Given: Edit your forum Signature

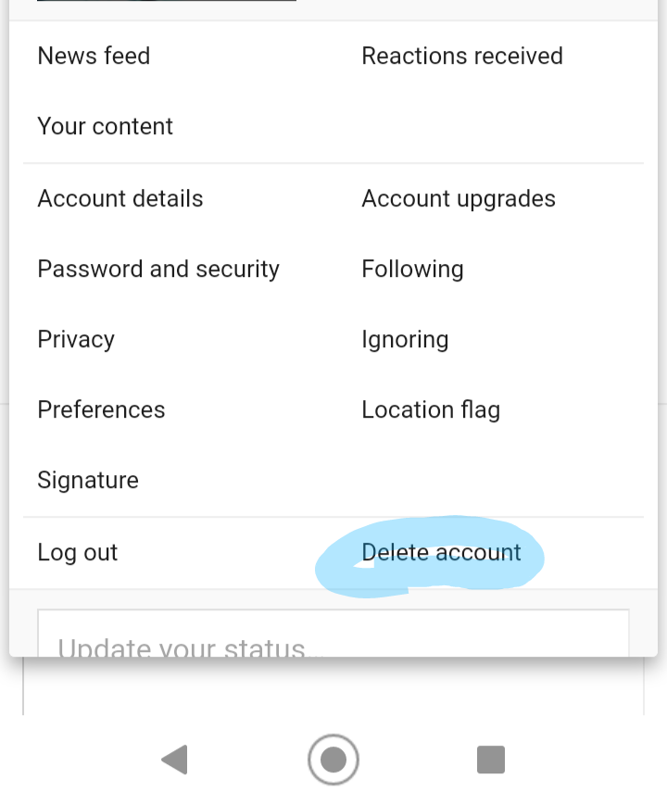Looking at the screenshot, I should tap(88, 480).
